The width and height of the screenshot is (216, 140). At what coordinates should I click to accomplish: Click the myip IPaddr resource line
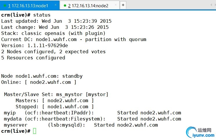coord(92,113)
